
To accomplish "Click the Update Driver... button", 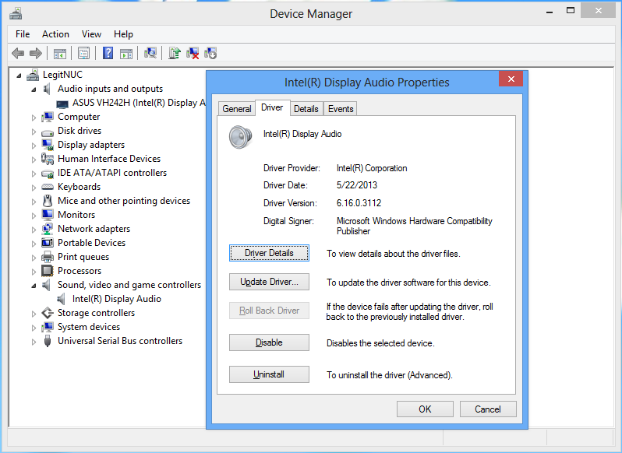I will click(x=269, y=282).
